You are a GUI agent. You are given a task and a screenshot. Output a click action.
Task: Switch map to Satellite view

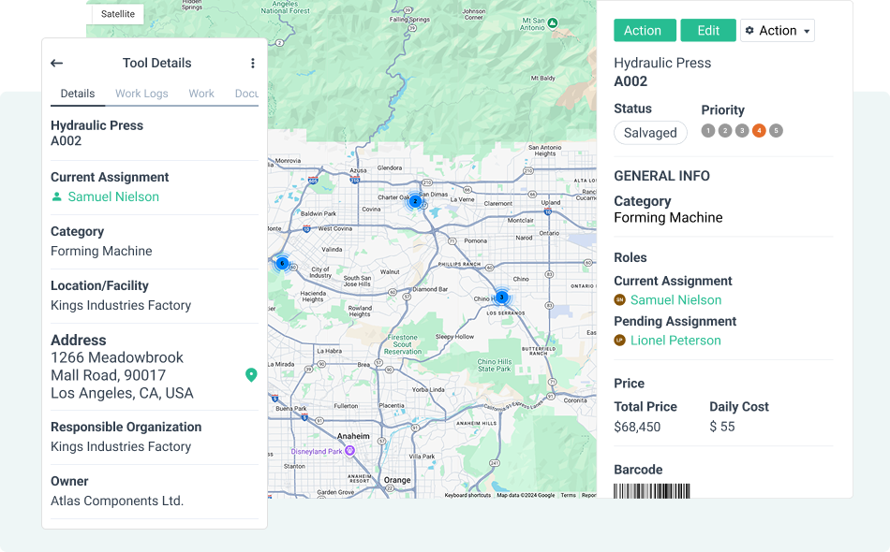point(118,14)
